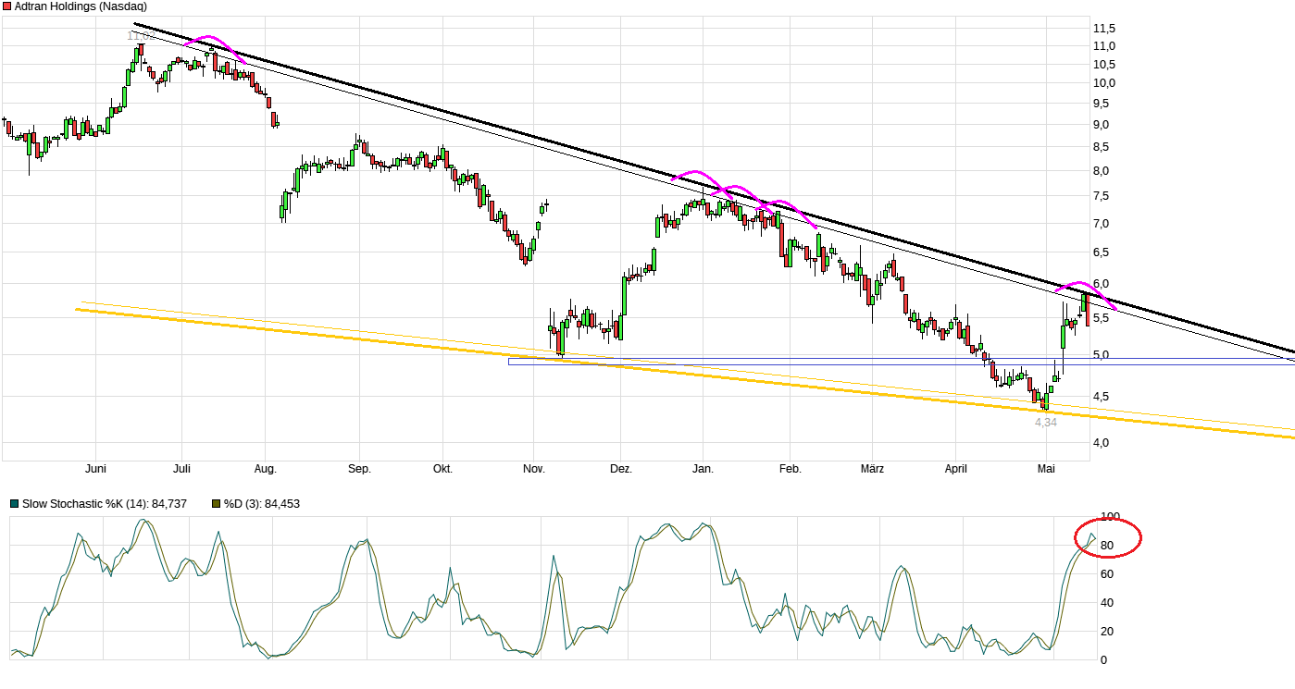Viewport: 1295px width, 689px height.
Task: Select the teal Slow Stochastic %K legend square
Action: (x=16, y=504)
